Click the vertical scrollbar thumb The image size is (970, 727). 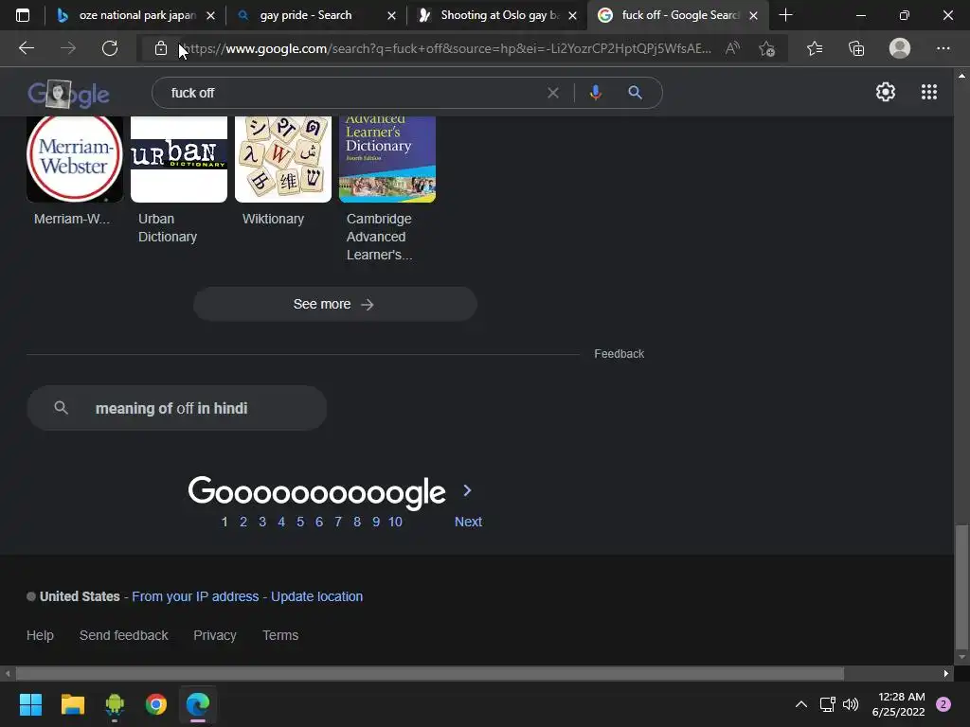pyautogui.click(x=961, y=586)
